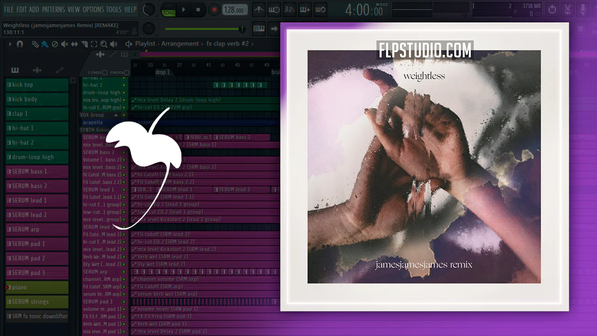Toggle the 3-2-1 countdown before recording icon
Image resolution: width=597 pixels, height=336 pixels.
tap(290, 10)
